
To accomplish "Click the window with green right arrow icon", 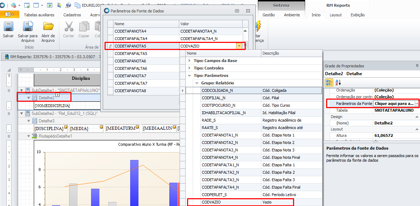I will coord(49,5).
